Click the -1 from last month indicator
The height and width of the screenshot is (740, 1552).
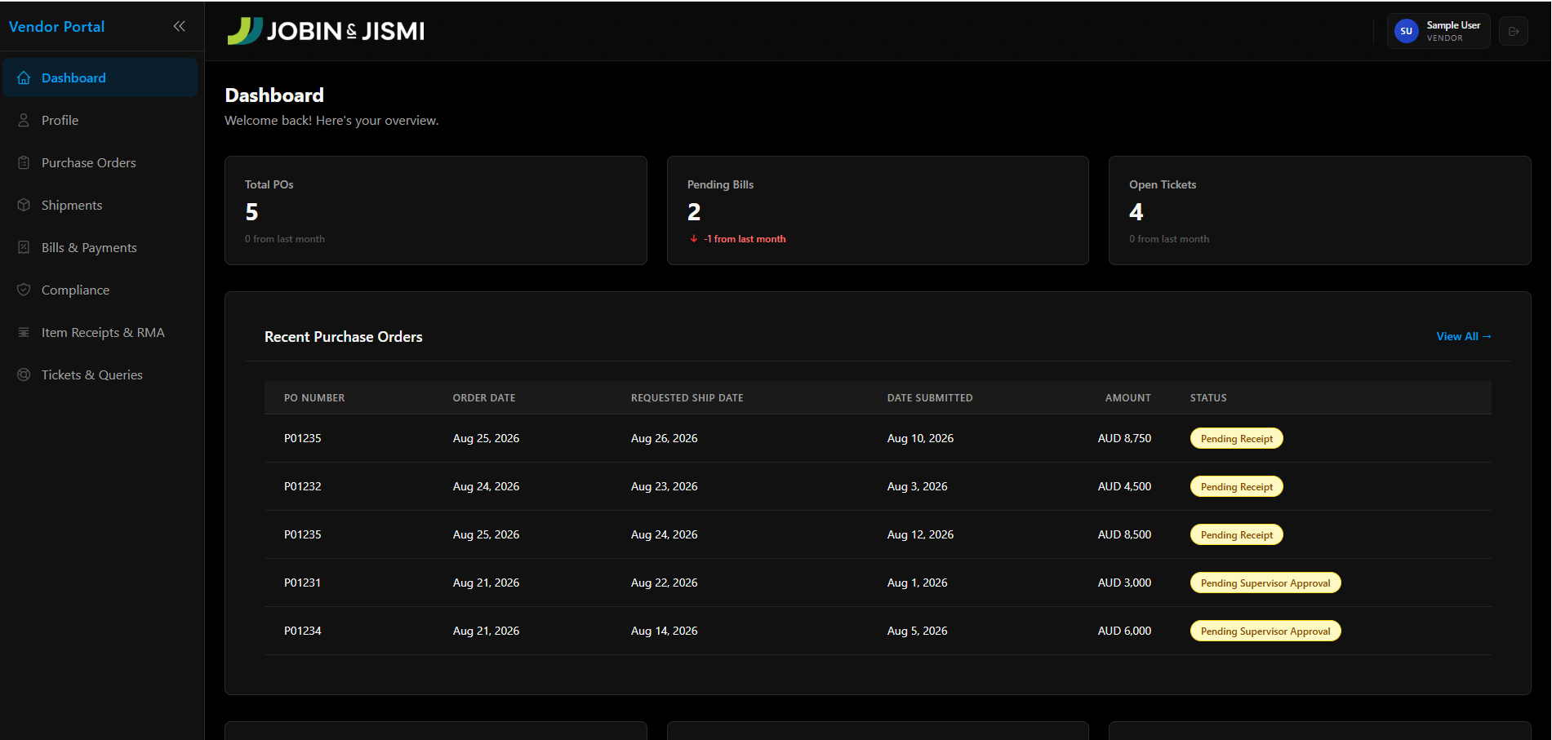(738, 239)
